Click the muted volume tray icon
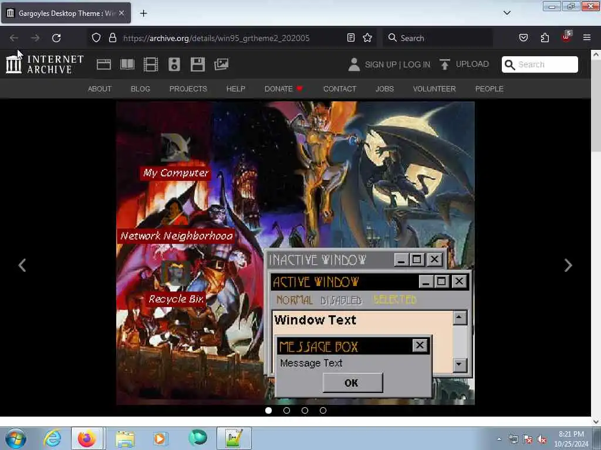Image resolution: width=601 pixels, height=450 pixels. pyautogui.click(x=542, y=439)
